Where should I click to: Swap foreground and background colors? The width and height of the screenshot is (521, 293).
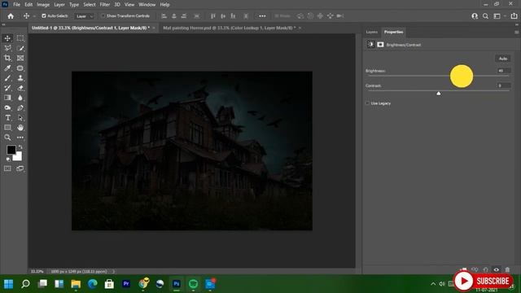click(20, 146)
